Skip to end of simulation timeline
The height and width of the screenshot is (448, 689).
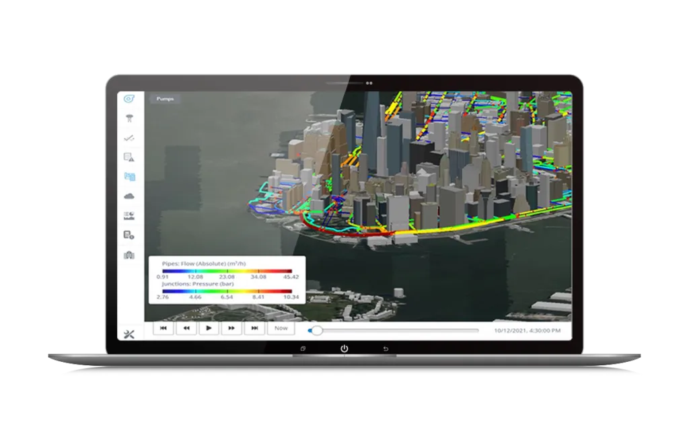[x=254, y=328]
